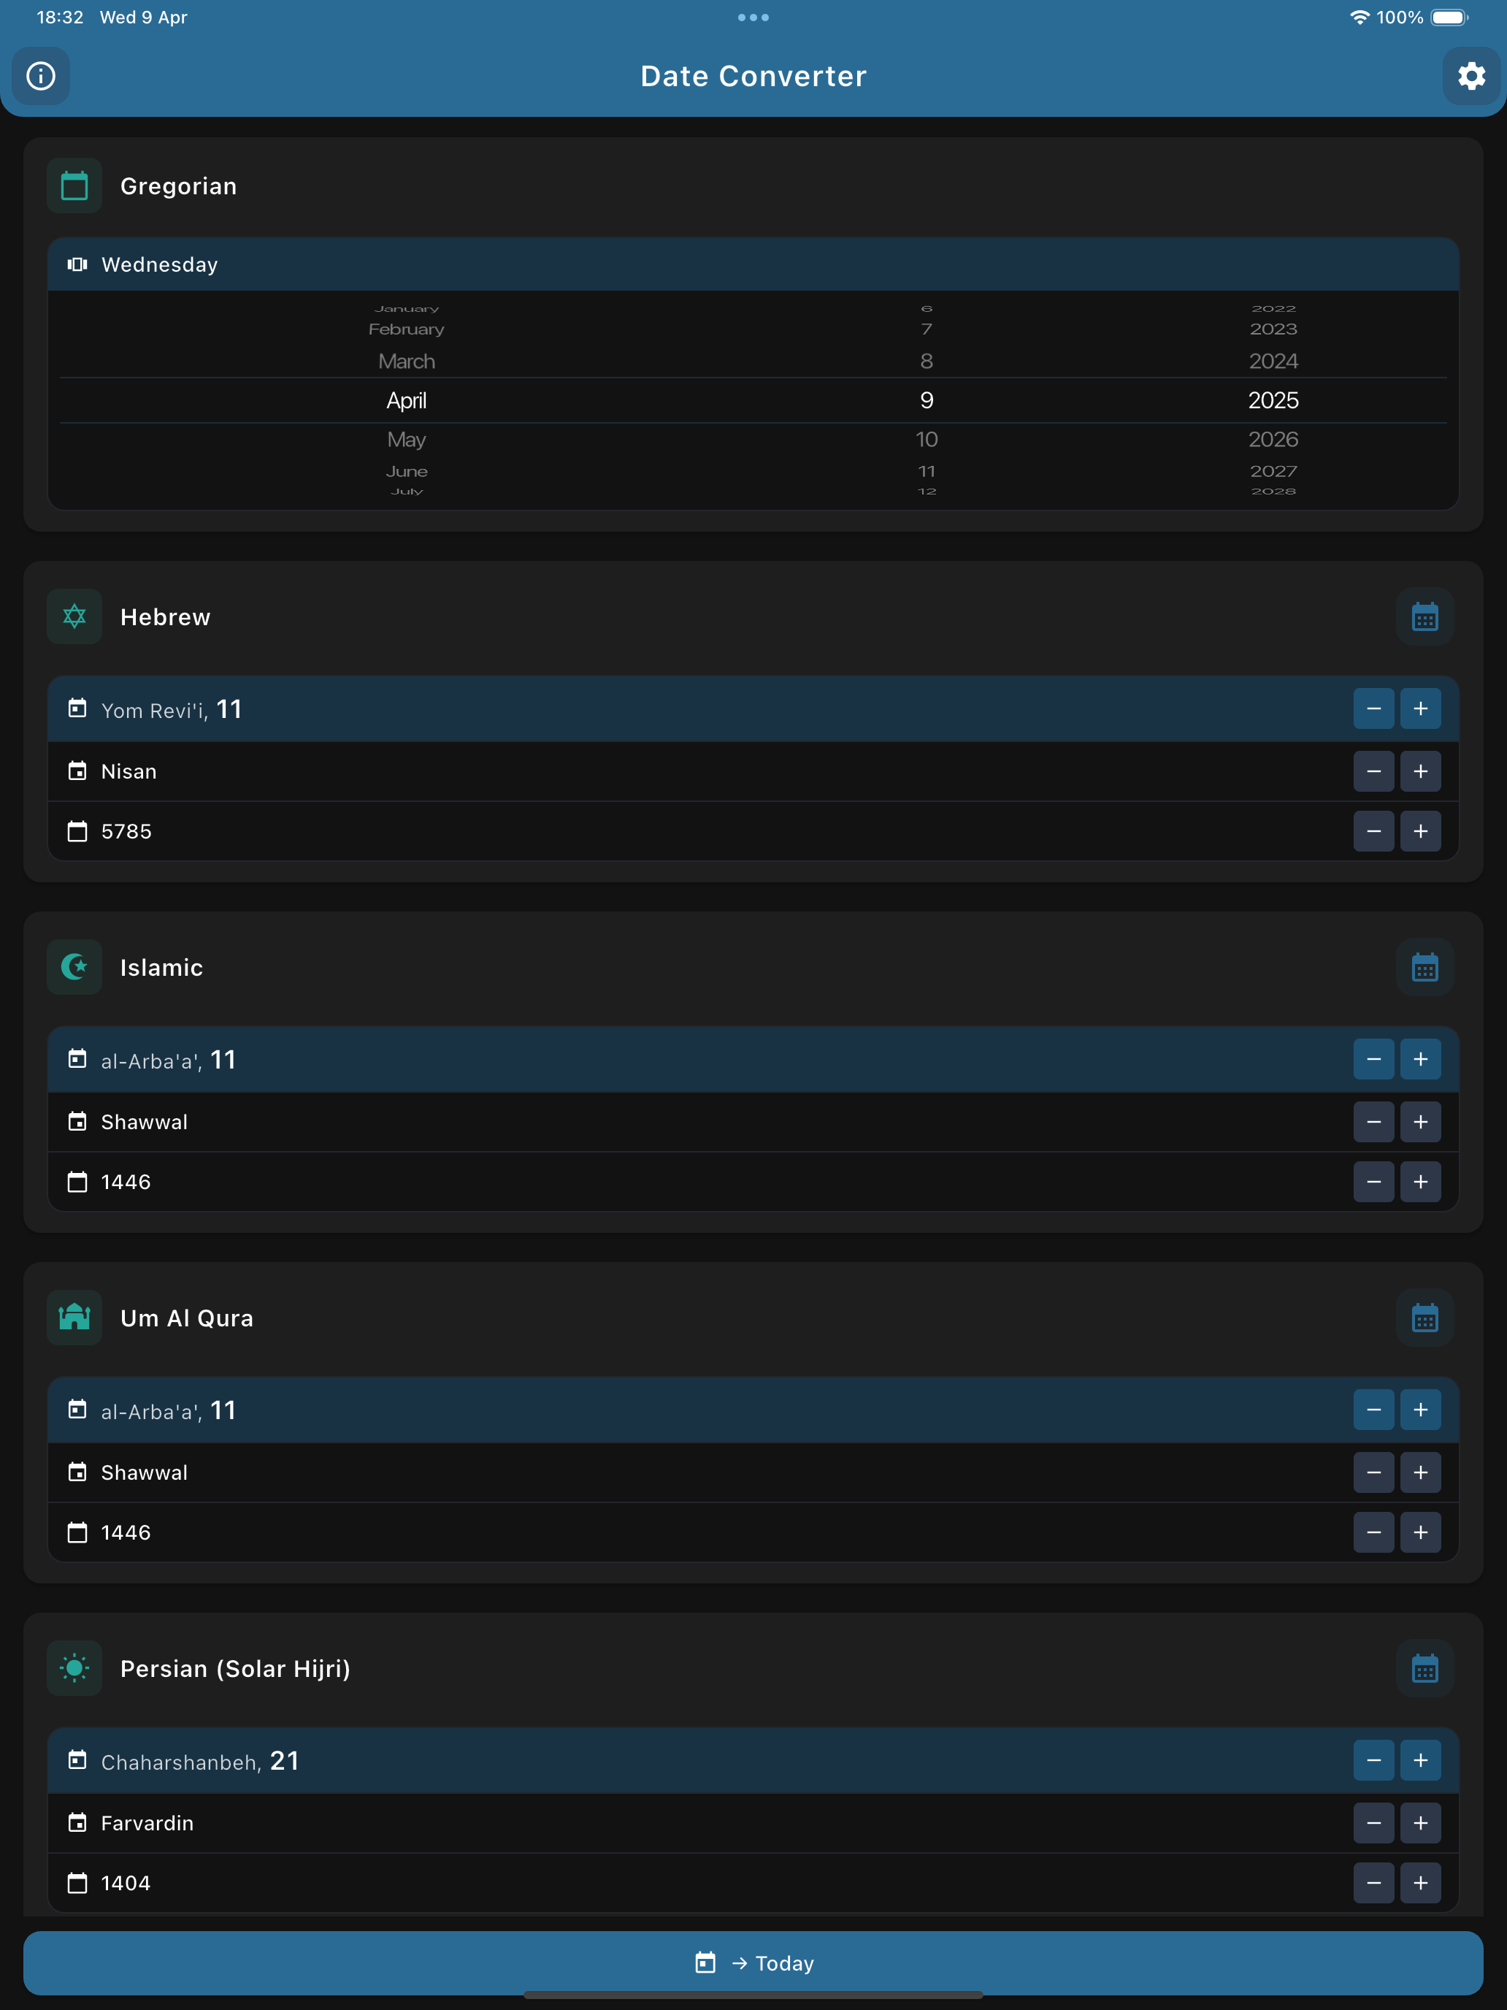Image resolution: width=1507 pixels, height=2010 pixels.
Task: Click the Gregorian calendar icon
Action: click(x=74, y=186)
